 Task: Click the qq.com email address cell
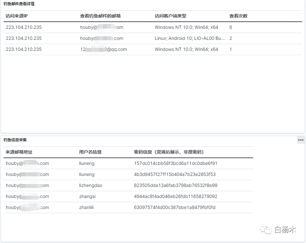pos(103,50)
